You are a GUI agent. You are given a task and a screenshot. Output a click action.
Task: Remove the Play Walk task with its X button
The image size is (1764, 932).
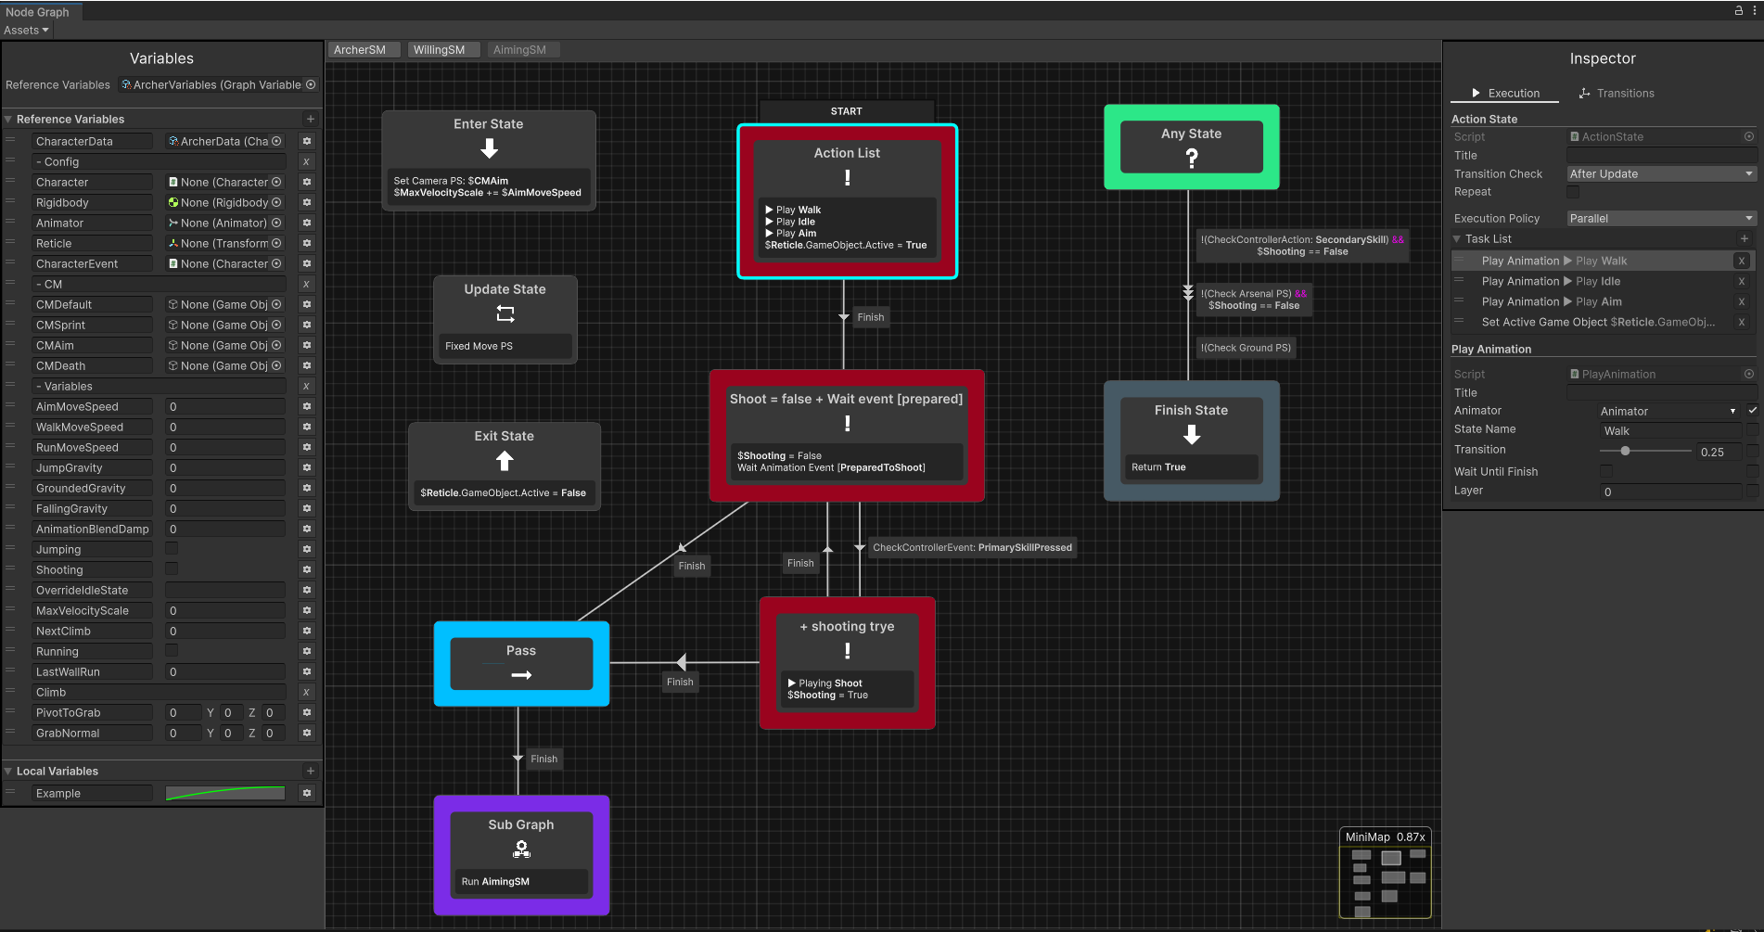1742,261
